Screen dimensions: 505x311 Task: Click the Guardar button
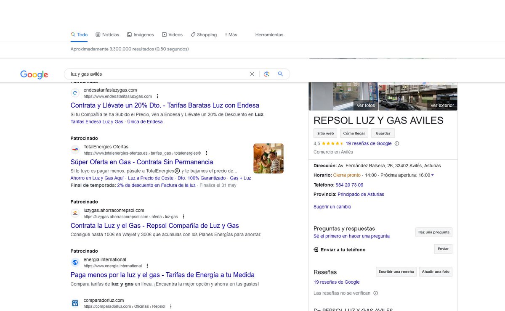click(x=383, y=133)
